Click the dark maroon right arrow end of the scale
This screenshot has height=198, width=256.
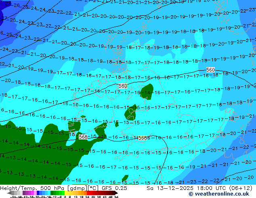click(116, 193)
